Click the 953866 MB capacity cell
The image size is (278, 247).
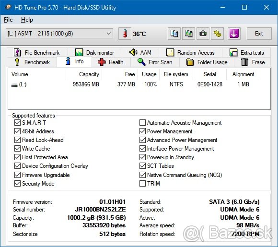point(86,84)
